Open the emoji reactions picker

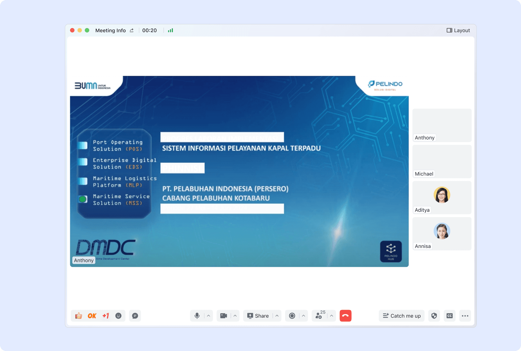tap(118, 316)
